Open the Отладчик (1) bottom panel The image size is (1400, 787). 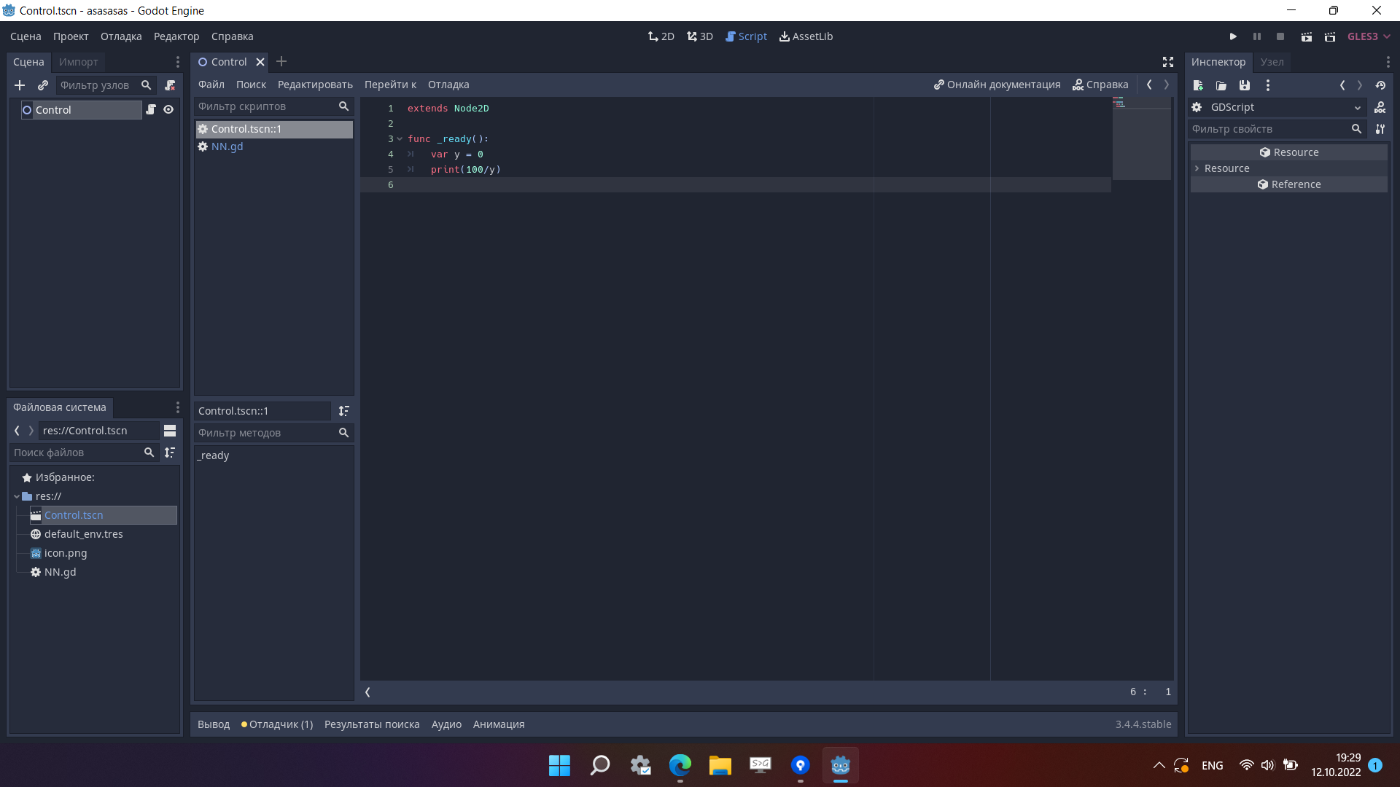coord(277,724)
